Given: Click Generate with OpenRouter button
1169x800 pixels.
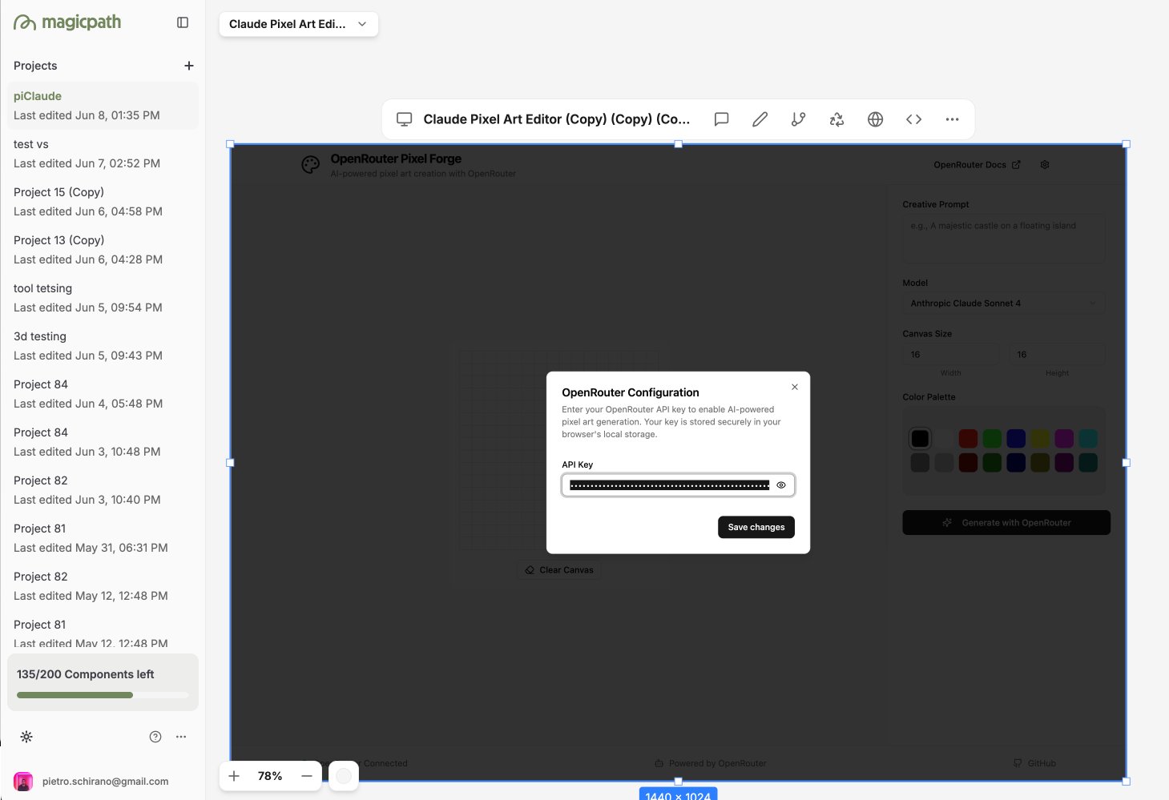Looking at the screenshot, I should pos(1006,522).
